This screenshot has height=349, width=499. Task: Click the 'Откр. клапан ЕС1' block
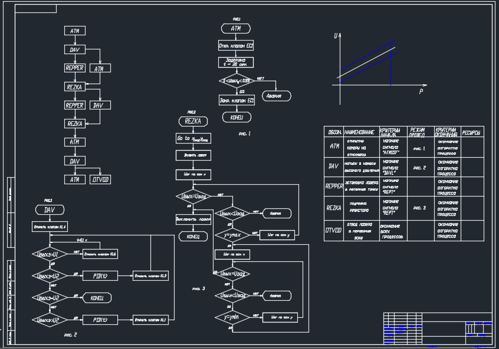pos(236,46)
